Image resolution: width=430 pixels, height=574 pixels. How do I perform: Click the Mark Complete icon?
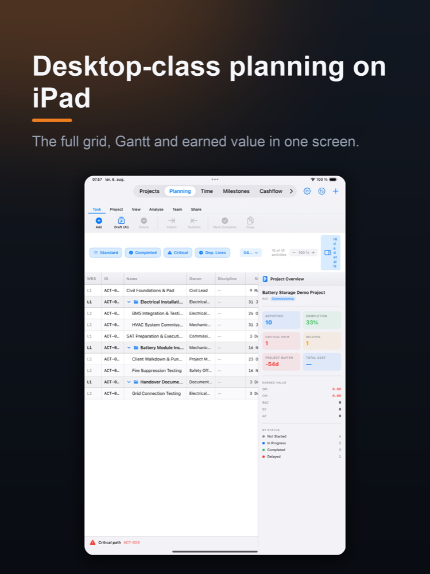(x=225, y=221)
